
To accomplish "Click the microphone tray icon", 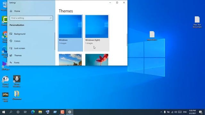I will (x=165, y=112).
